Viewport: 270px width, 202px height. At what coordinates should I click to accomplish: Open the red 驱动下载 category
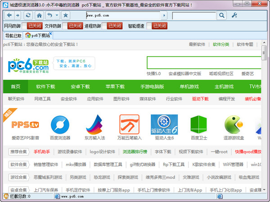point(200,99)
